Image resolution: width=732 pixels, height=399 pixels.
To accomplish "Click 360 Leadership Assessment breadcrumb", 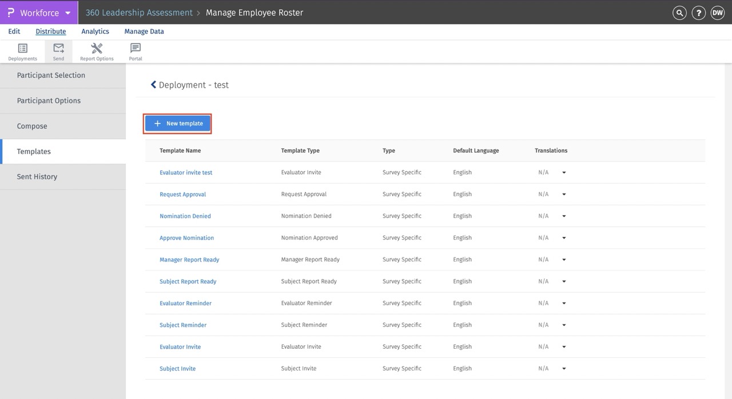I will tap(139, 13).
